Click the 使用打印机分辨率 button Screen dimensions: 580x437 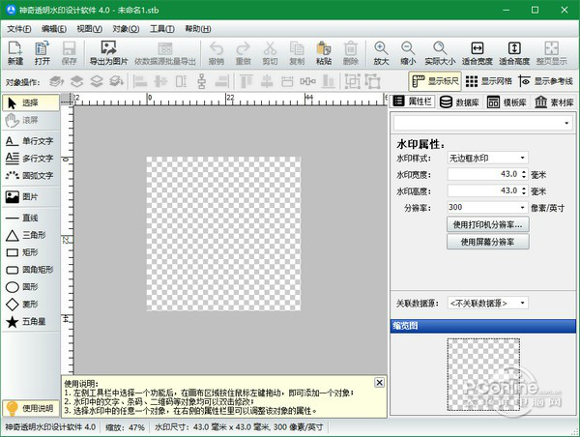pos(488,224)
